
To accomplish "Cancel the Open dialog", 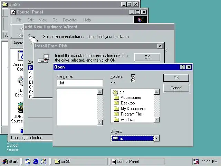I will [x=176, y=88].
